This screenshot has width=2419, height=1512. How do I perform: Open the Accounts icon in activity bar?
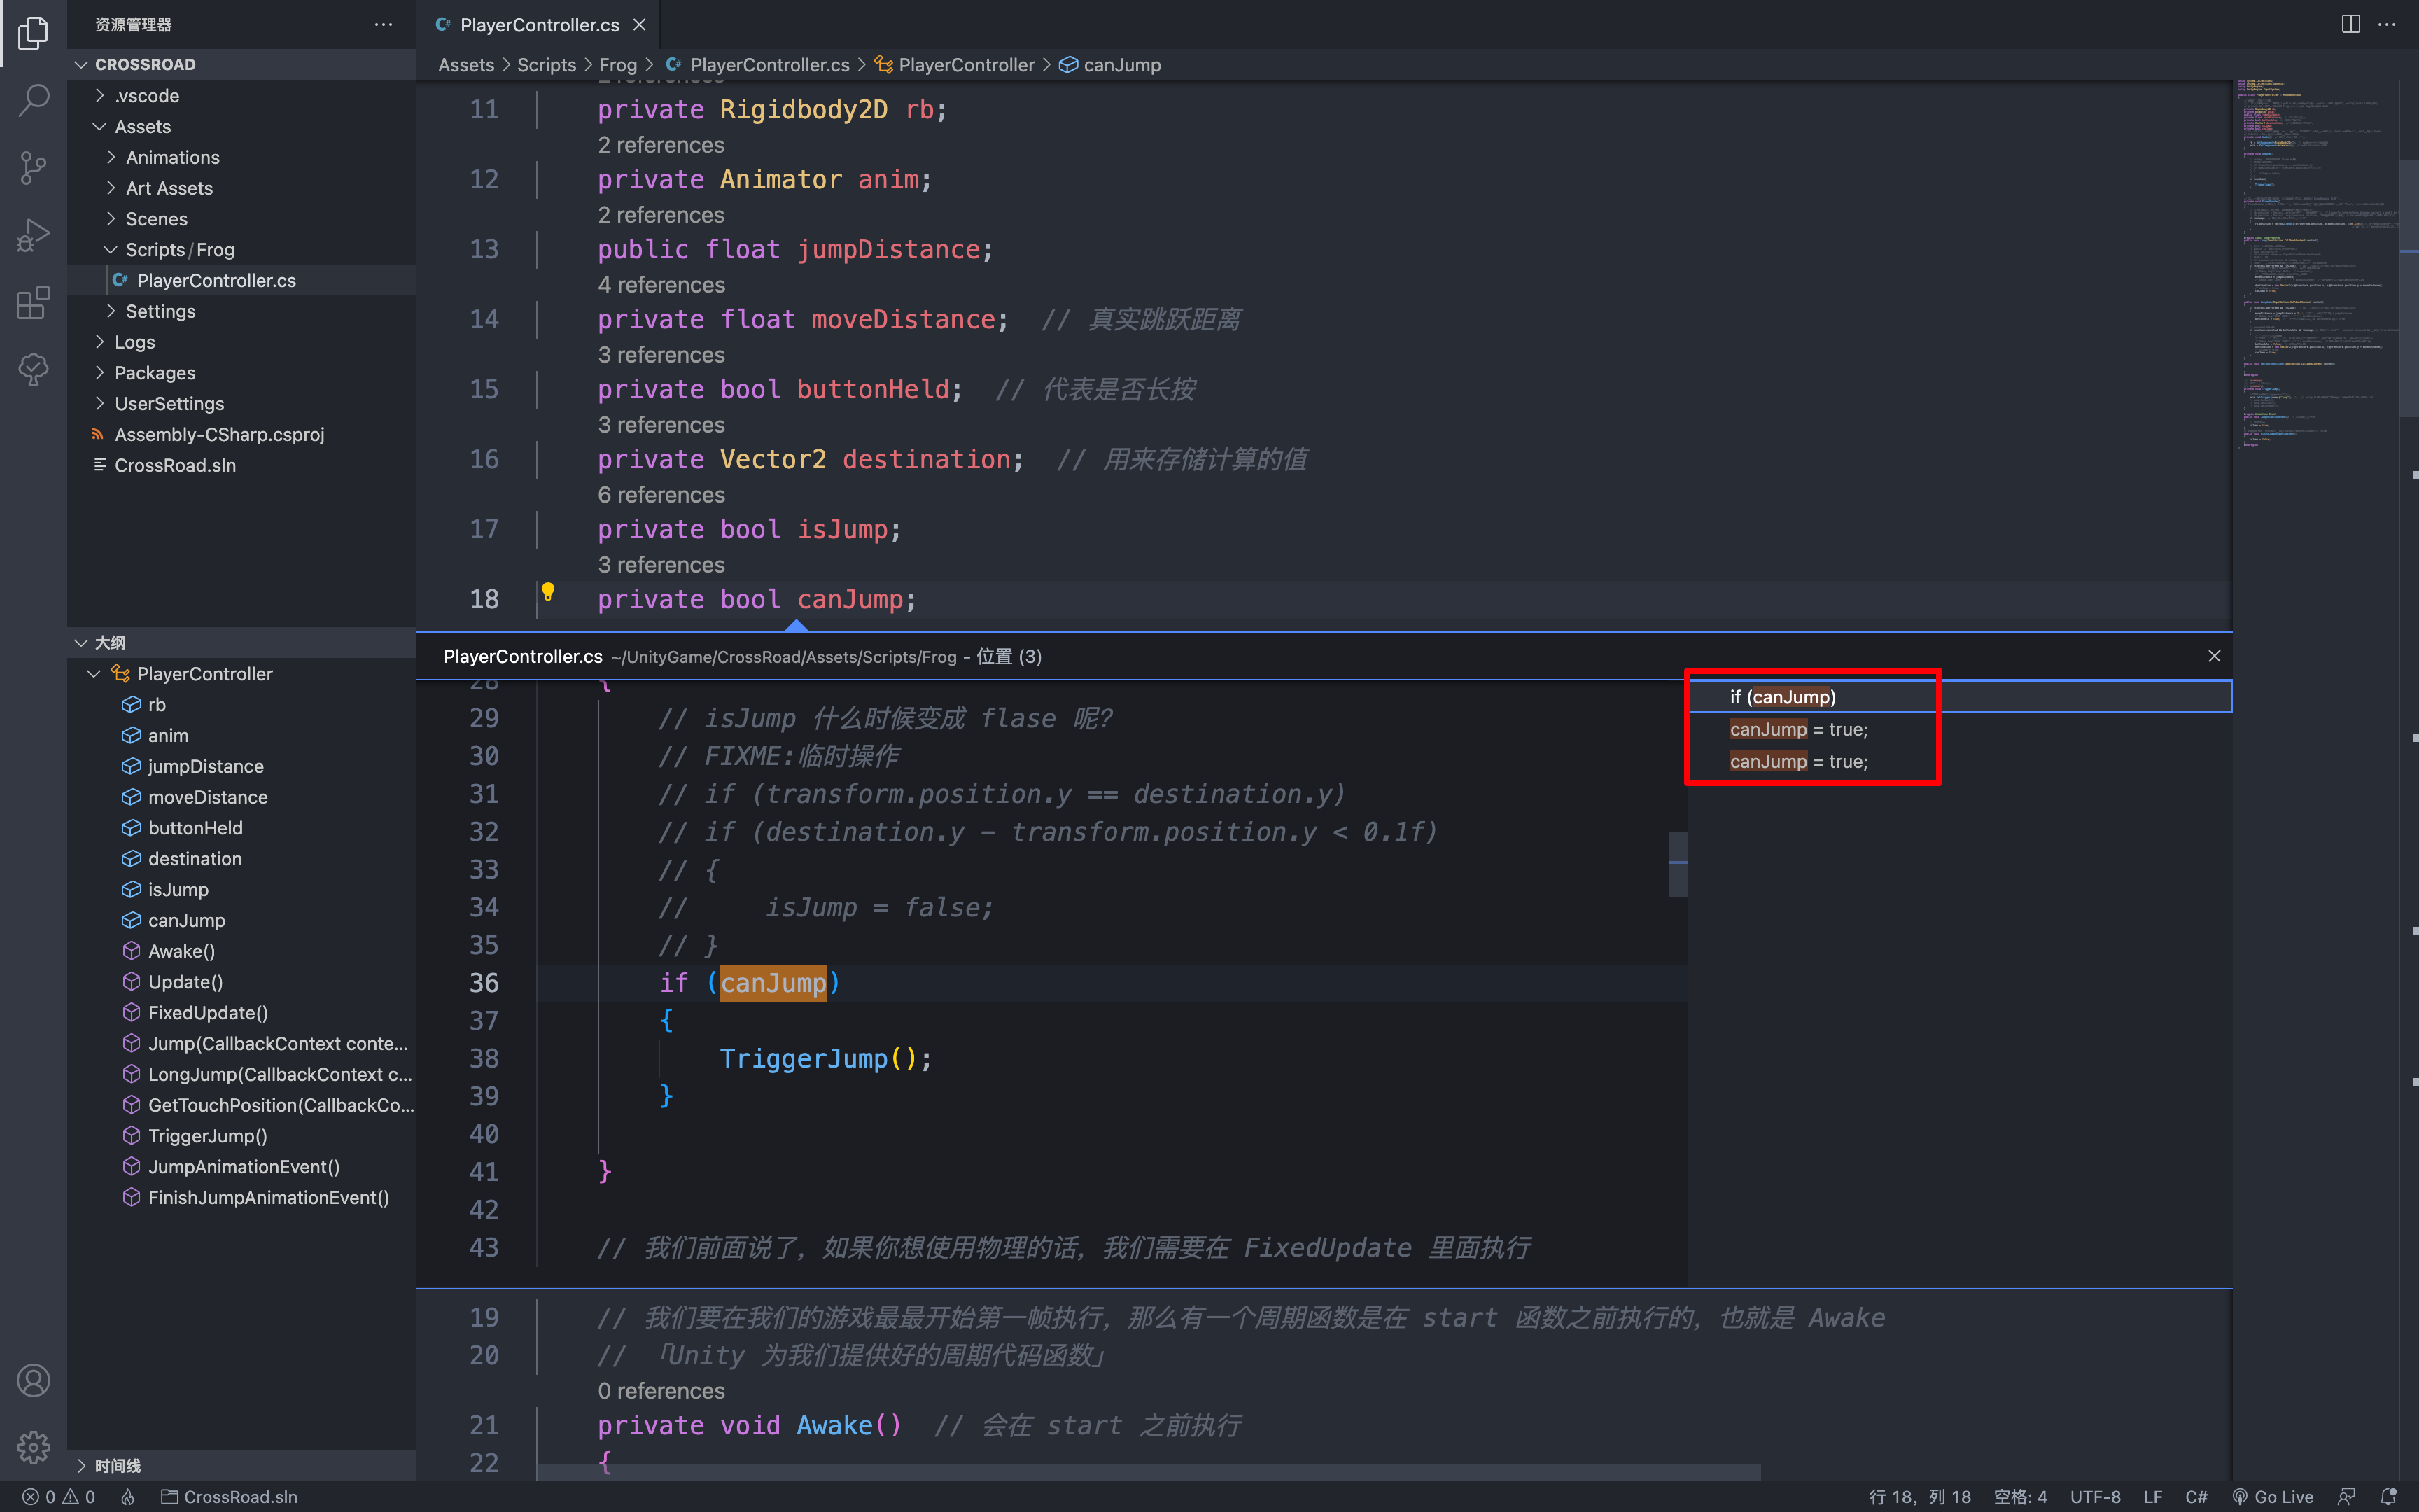point(33,1380)
